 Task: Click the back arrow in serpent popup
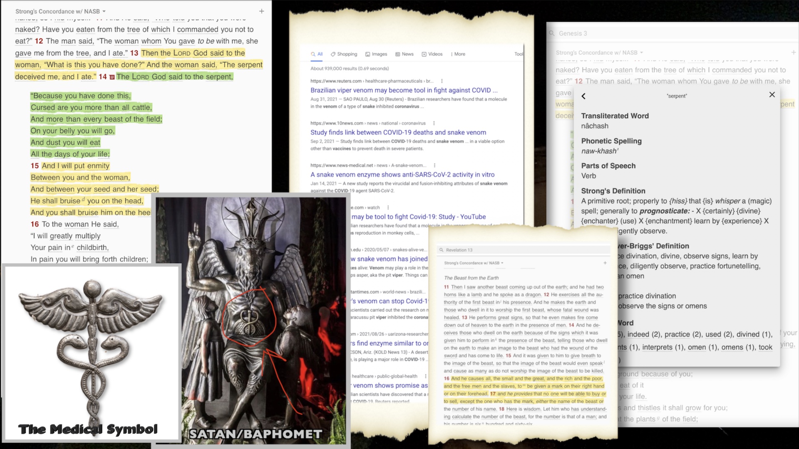coord(583,96)
